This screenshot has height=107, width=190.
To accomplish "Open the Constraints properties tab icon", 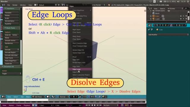I will point(168,25).
